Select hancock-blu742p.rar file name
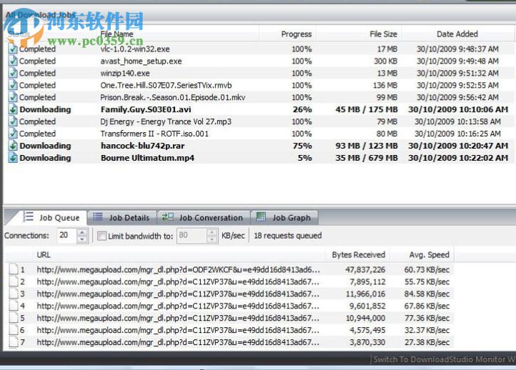The height and width of the screenshot is (370, 516). [142, 146]
